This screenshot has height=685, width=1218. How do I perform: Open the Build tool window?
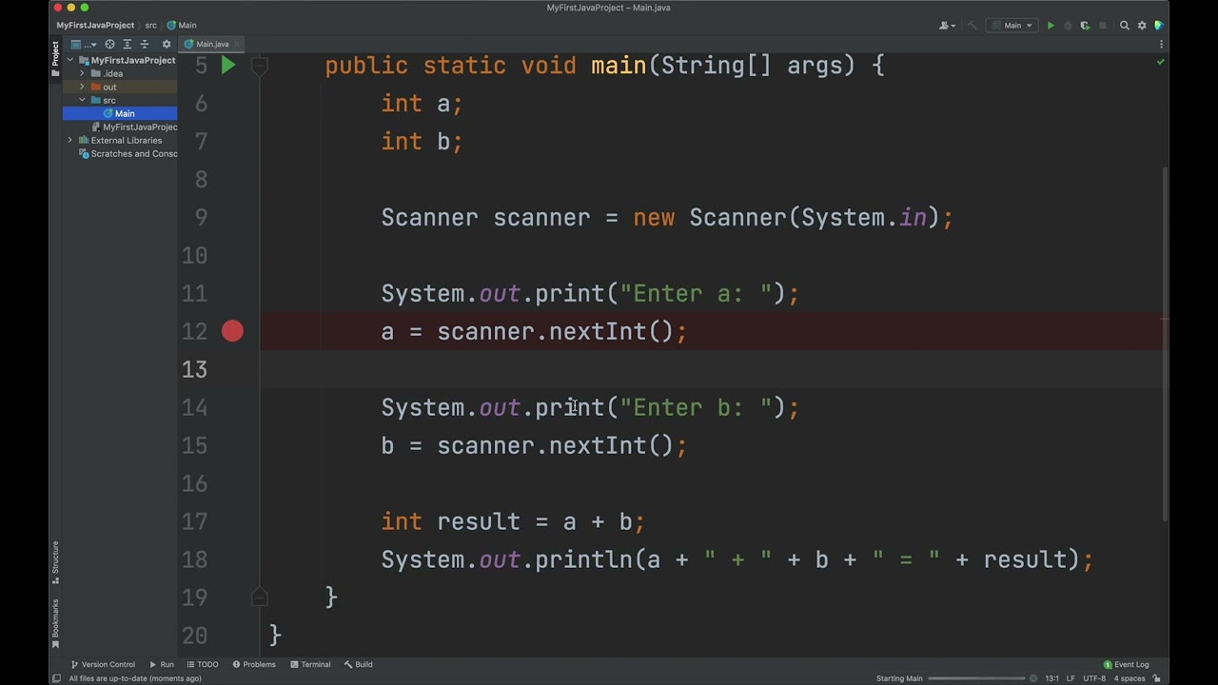click(x=359, y=664)
